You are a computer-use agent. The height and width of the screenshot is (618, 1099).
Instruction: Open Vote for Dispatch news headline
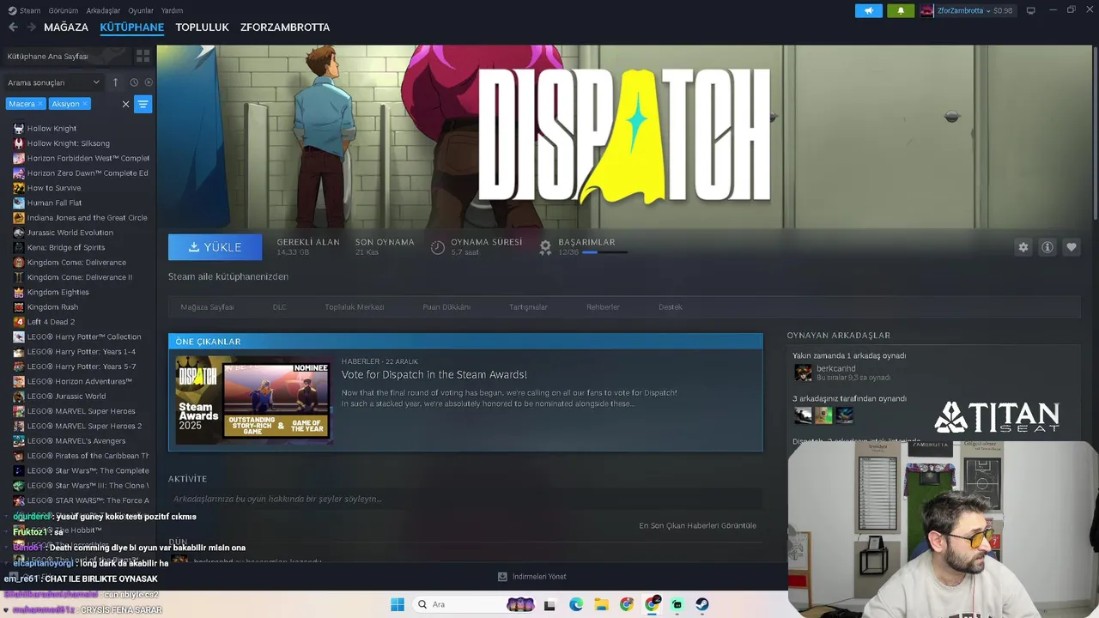[x=434, y=374]
